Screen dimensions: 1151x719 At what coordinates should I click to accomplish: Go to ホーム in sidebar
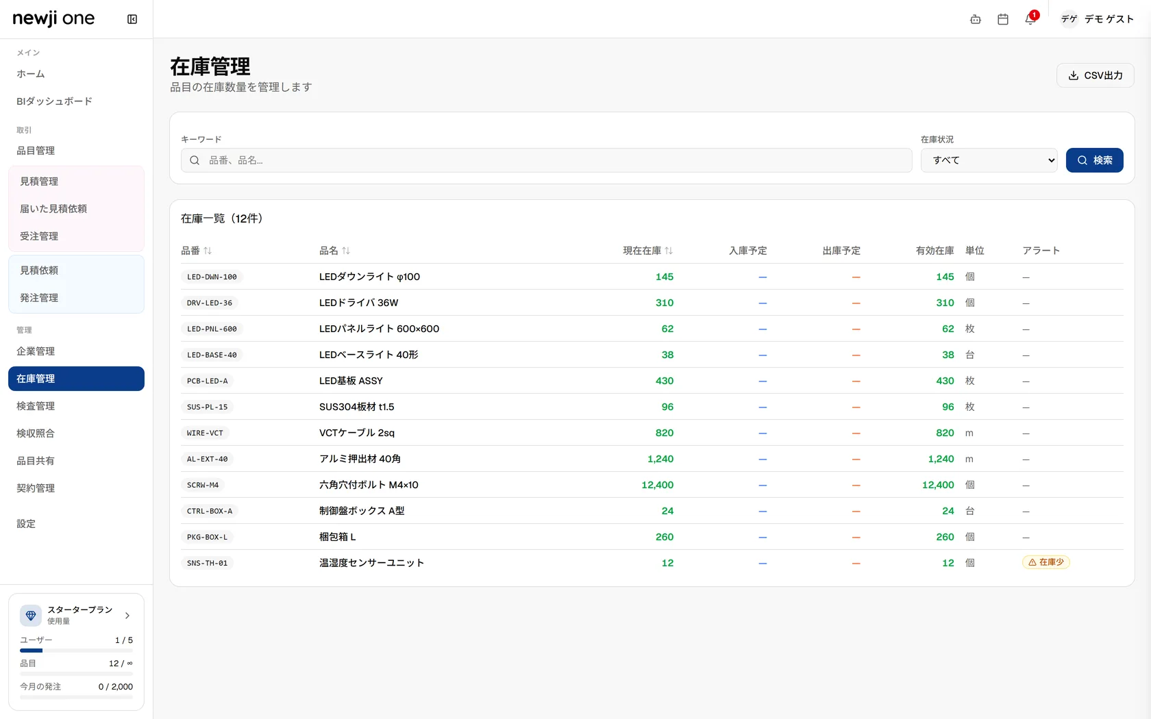[76, 74]
